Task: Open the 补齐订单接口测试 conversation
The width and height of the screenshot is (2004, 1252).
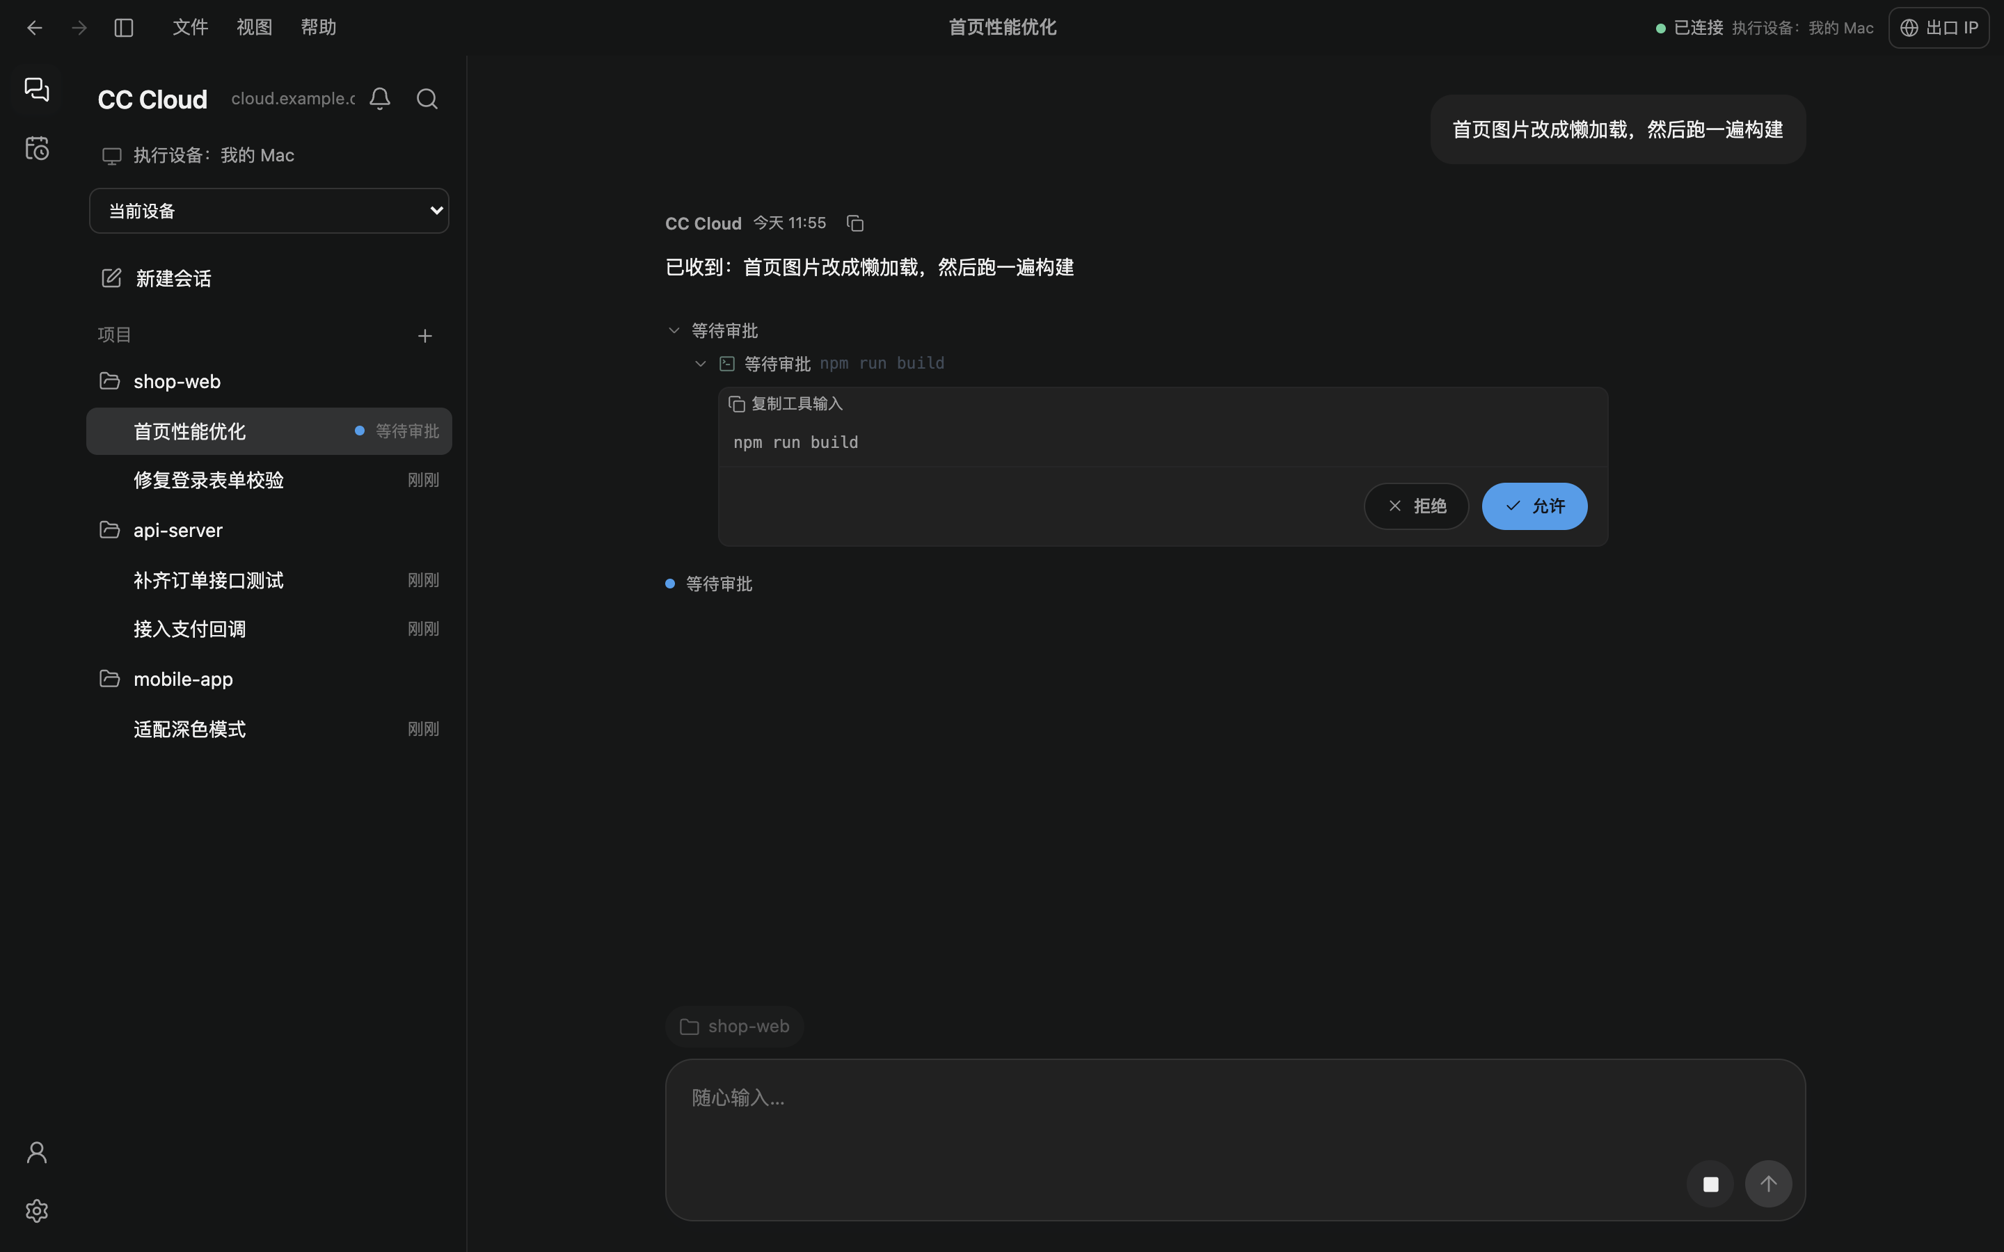Action: pyautogui.click(x=269, y=581)
